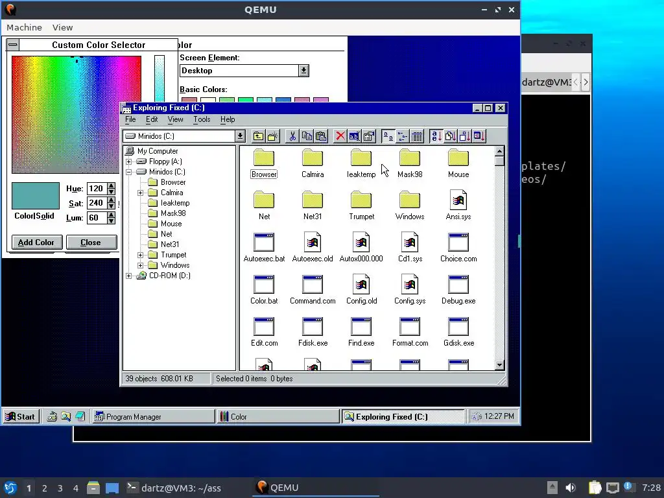Image resolution: width=664 pixels, height=498 pixels.
Task: Increase Hue value with up arrow
Action: pos(111,185)
